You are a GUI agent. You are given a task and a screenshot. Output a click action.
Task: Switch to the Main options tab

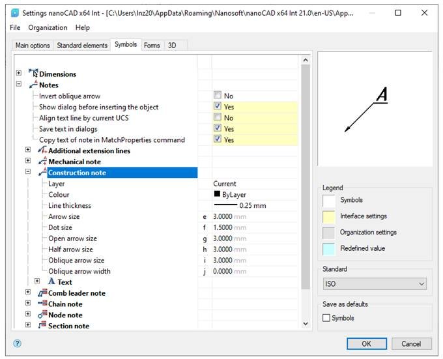pyautogui.click(x=33, y=45)
